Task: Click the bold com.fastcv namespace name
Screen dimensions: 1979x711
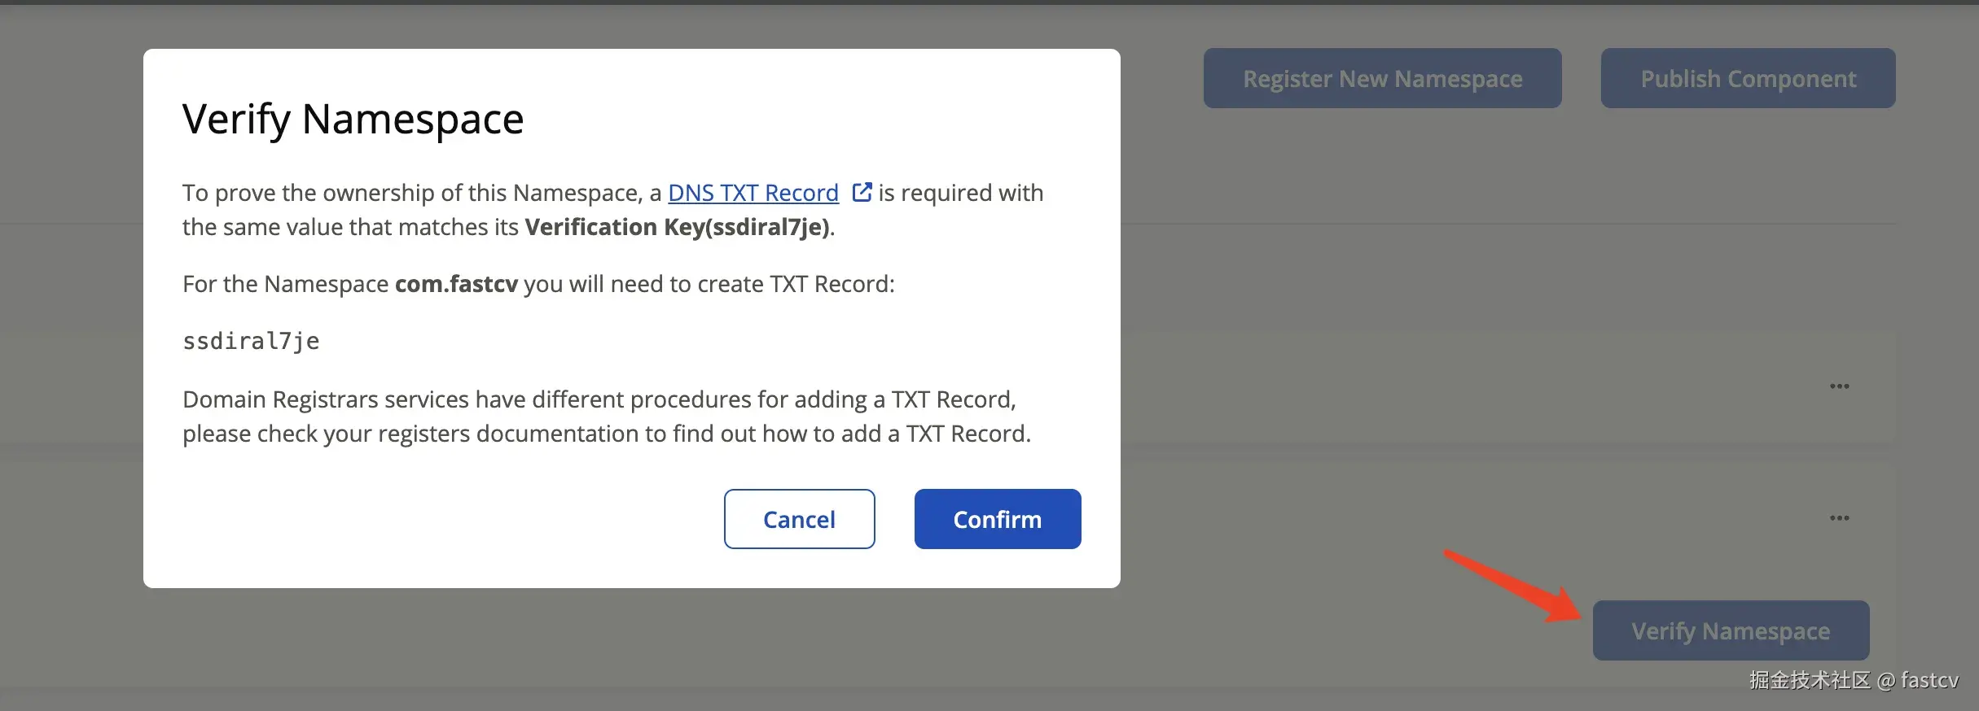Action: [456, 284]
